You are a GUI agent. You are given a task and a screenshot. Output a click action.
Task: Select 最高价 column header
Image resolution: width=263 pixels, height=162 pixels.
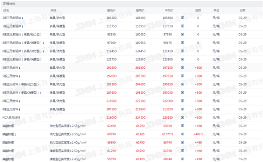click(x=140, y=11)
